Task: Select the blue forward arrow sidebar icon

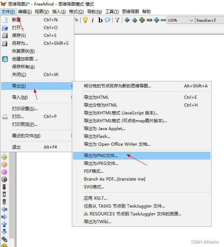Action: tap(4, 217)
